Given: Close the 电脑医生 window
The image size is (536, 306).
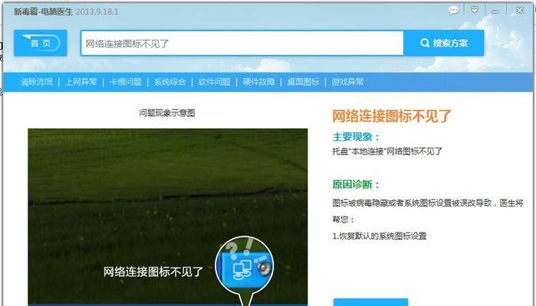Looking at the screenshot, I should [x=520, y=11].
